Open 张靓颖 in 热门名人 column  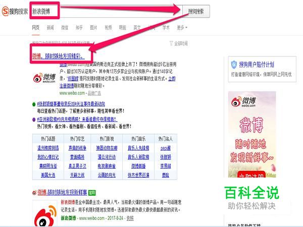click(x=166, y=157)
